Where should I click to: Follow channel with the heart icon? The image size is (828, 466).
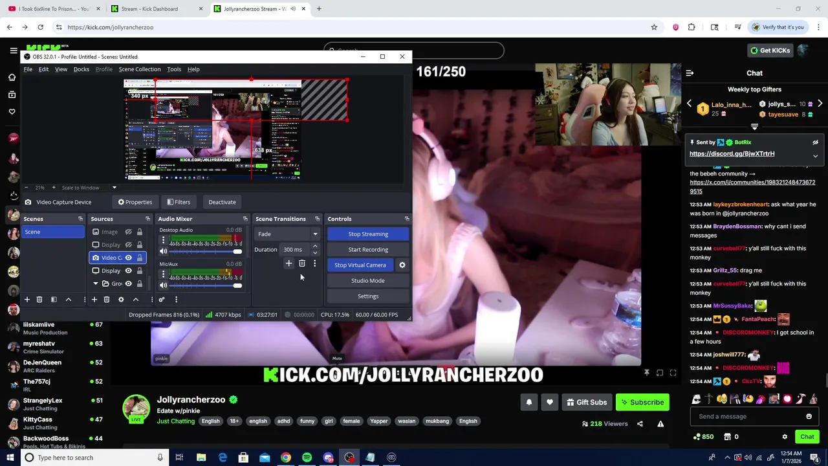(550, 402)
